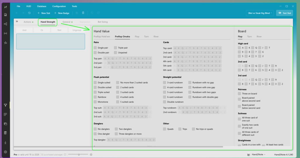This screenshot has width=300, height=158.
Task: Click the history clock icon in toolbar
Action: pyautogui.click(x=29, y=13)
